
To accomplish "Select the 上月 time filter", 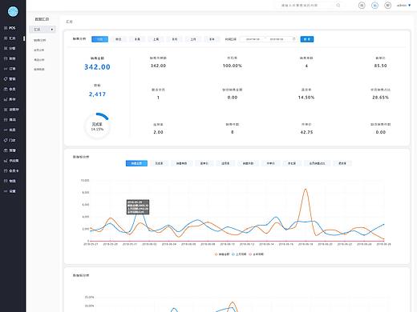I will [x=193, y=39].
